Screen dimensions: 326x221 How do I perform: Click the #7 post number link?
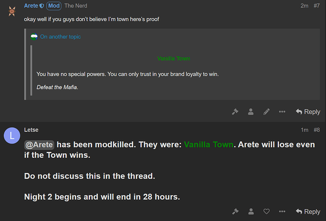coord(317,6)
